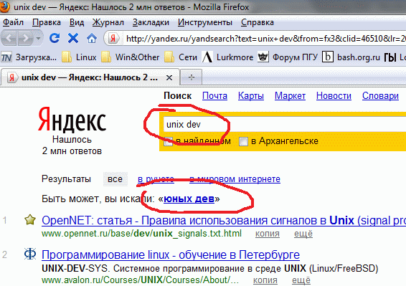Expand the Сети bookmarks folder
The image size is (406, 286).
pyautogui.click(x=181, y=57)
